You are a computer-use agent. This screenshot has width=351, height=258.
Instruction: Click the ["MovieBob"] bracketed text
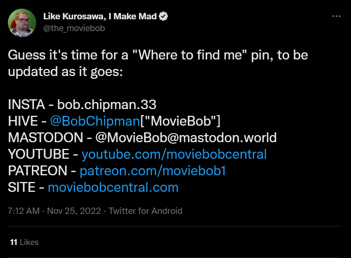[180, 121]
